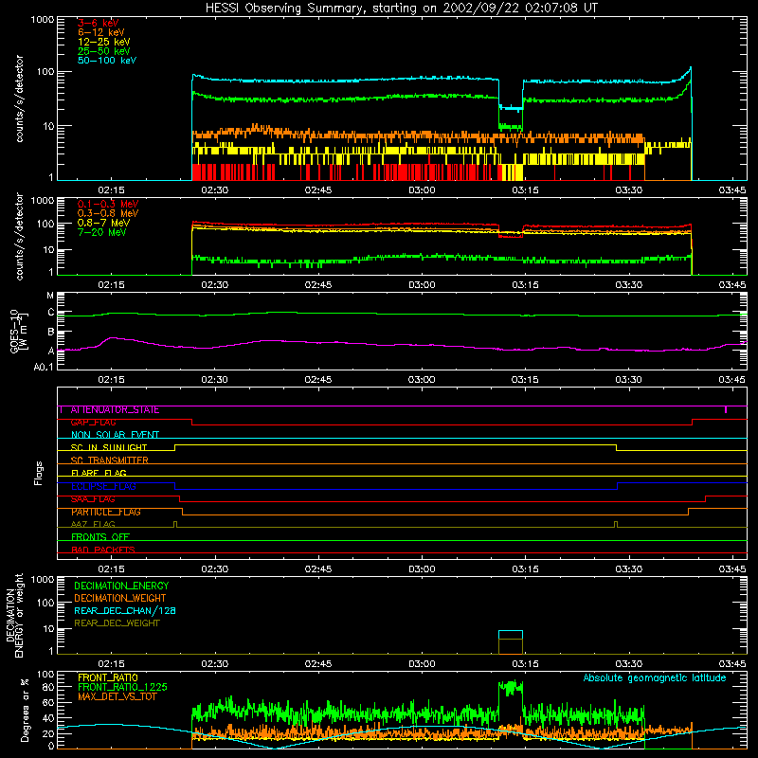Click the green 25-50 keV legend label
The width and height of the screenshot is (758, 758).
pos(104,51)
